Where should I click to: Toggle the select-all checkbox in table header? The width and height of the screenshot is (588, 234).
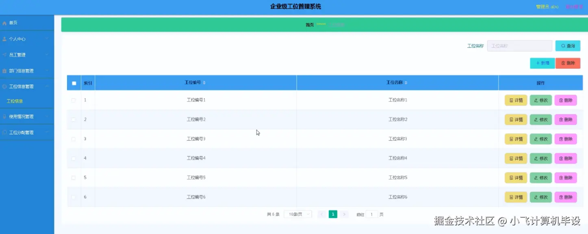74,83
